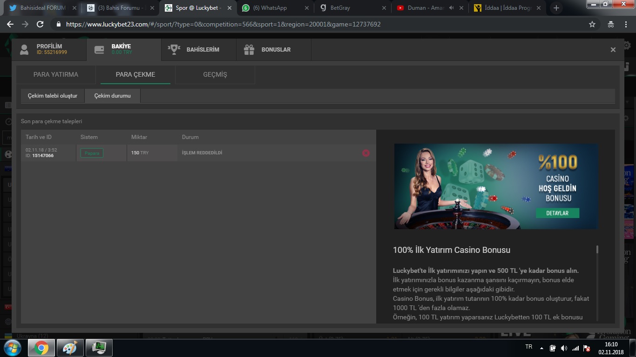Click the Sistem column header
Viewport: 636px width, 357px height.
click(x=89, y=137)
